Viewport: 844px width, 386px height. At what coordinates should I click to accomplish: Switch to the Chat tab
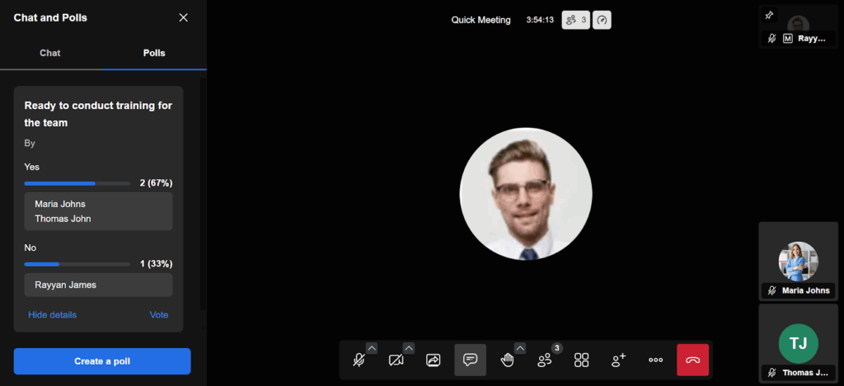(50, 53)
